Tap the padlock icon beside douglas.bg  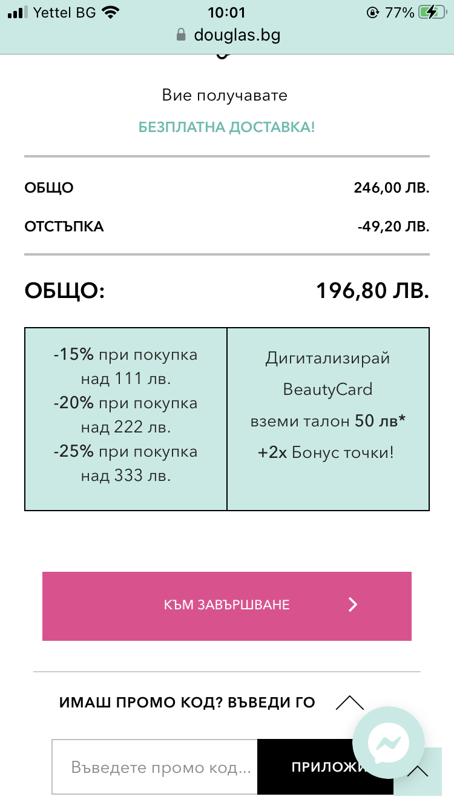tap(180, 35)
